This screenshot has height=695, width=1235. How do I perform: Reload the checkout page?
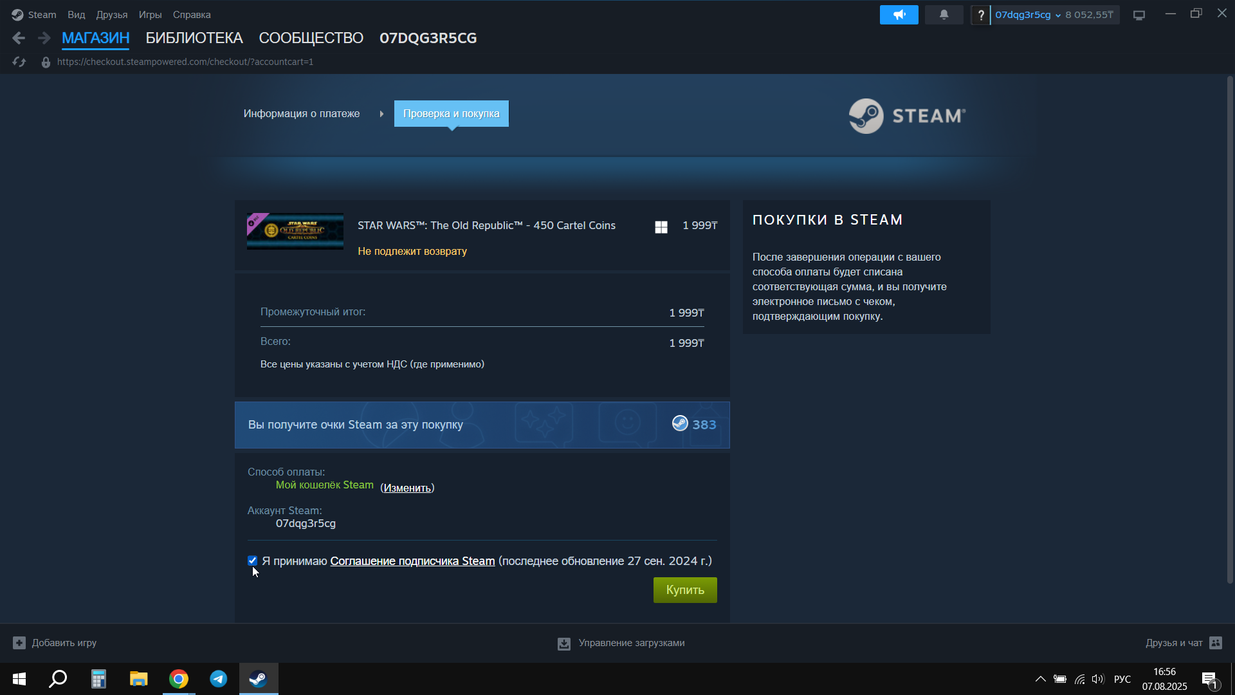(x=19, y=62)
